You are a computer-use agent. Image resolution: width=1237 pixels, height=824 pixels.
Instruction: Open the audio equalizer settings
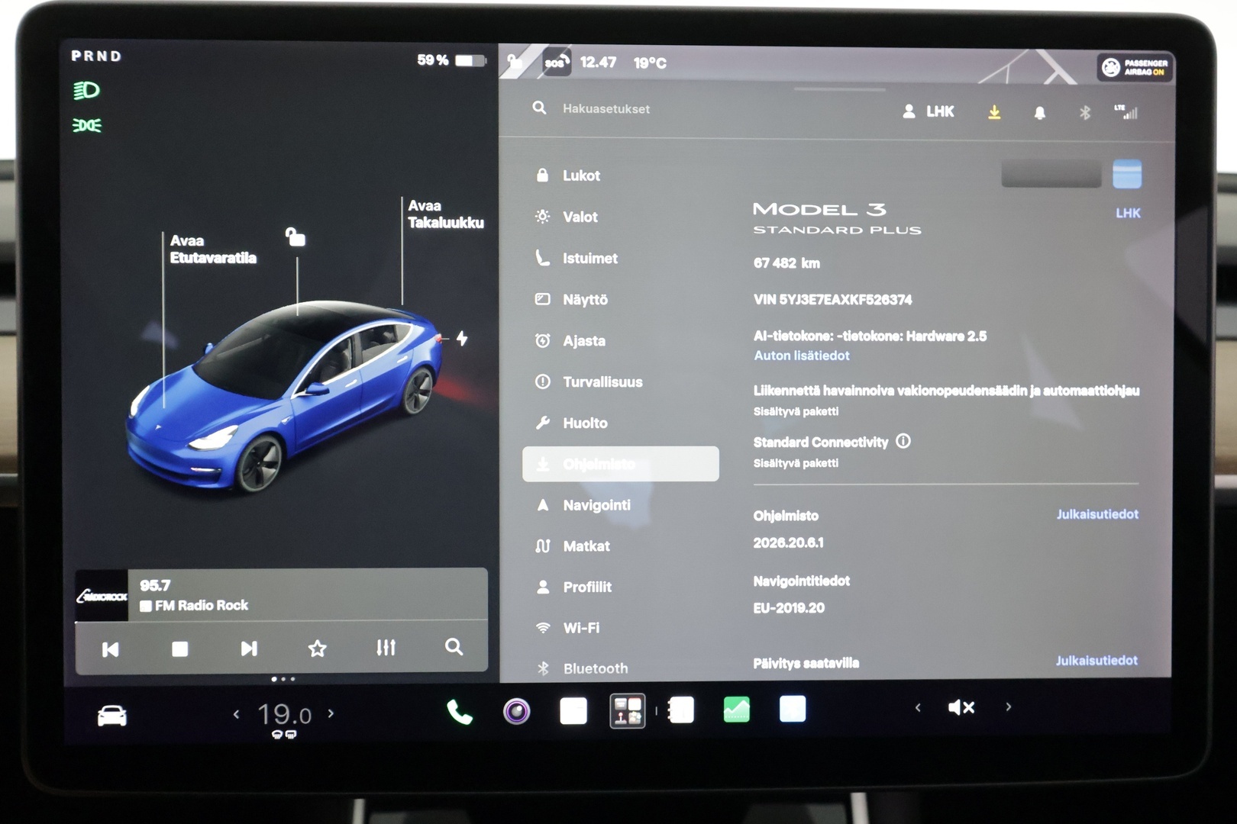tap(386, 648)
